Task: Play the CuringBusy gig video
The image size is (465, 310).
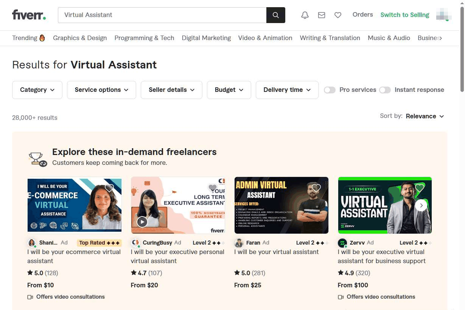Action: pos(142,222)
